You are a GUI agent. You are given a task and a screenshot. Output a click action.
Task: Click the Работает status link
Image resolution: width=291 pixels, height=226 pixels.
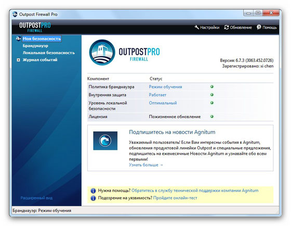pos(157,95)
